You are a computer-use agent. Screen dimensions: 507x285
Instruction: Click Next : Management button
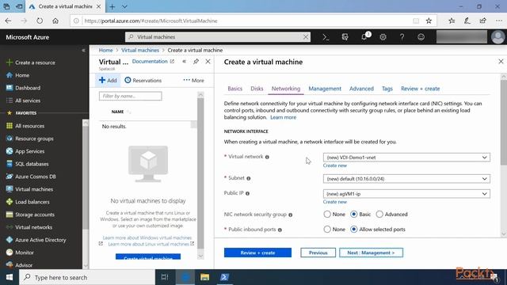(371, 253)
